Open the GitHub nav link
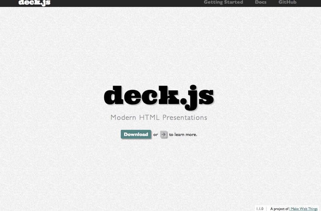321x211 pixels. pos(287,2)
